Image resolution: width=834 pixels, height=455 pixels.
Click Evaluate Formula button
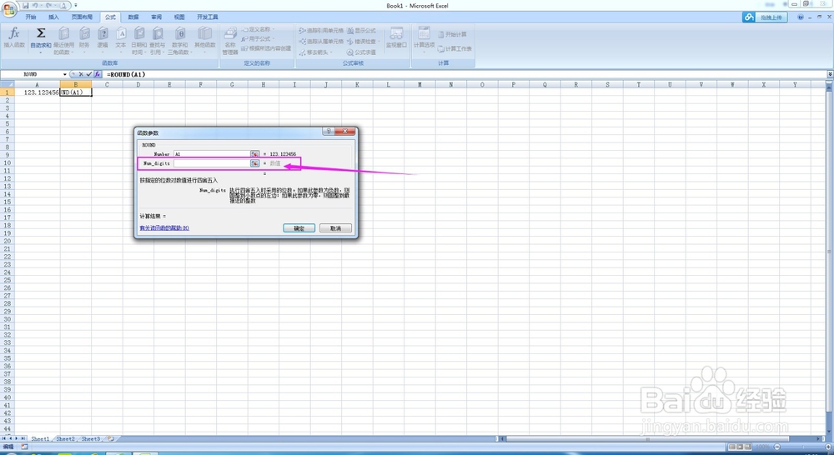[362, 52]
